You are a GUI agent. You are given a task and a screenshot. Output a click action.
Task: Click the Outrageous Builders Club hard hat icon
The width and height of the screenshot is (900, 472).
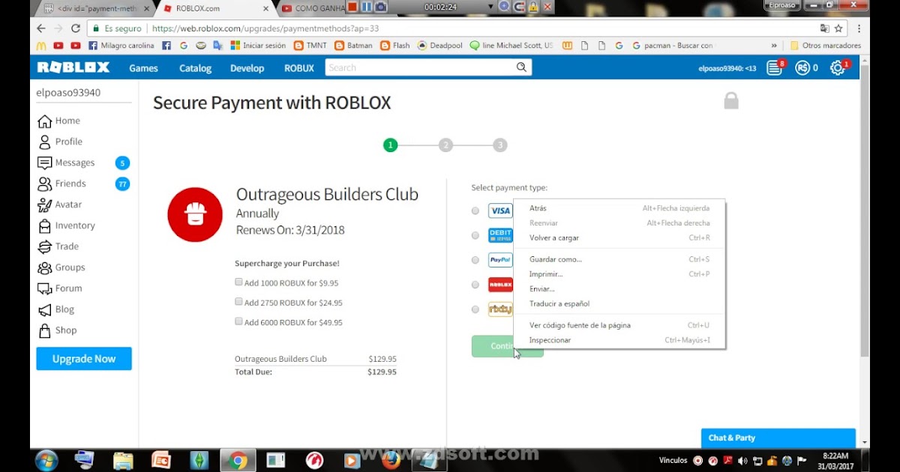click(195, 214)
